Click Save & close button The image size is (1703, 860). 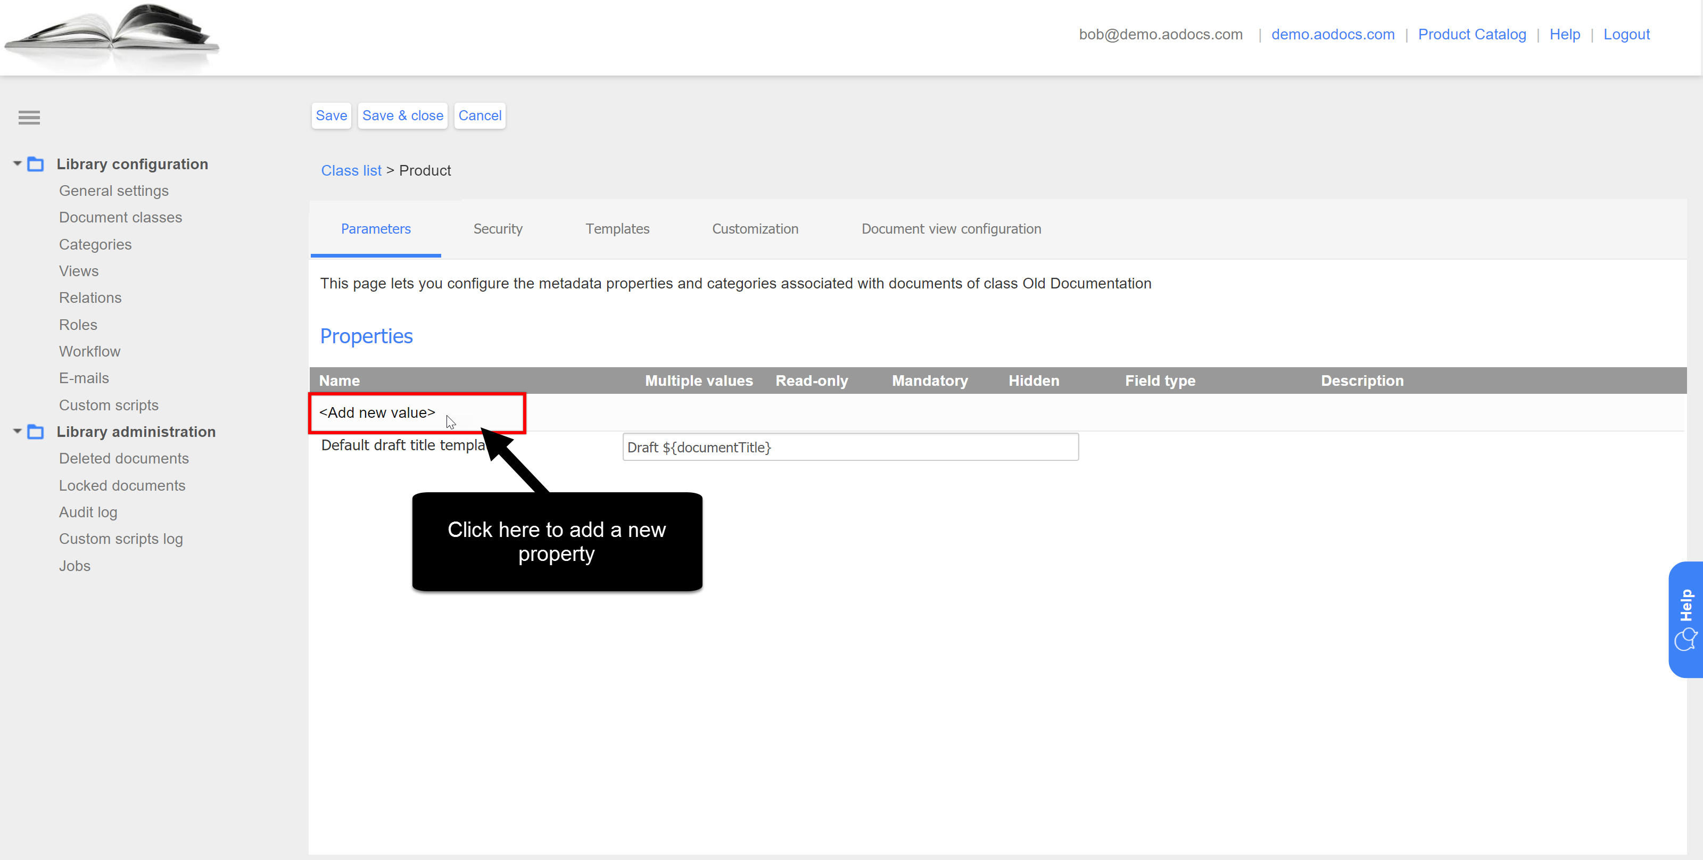click(x=403, y=115)
